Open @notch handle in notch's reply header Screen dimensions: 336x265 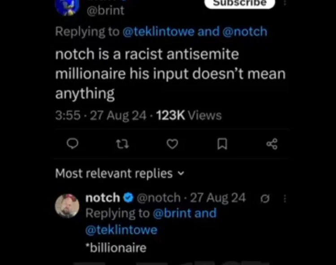click(x=159, y=197)
